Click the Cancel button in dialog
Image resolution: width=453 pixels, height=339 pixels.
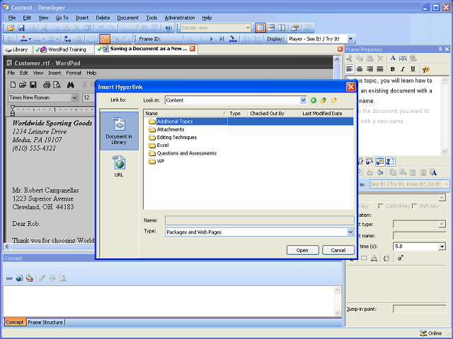pos(338,250)
